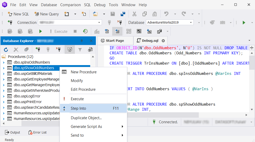Screen dimensions: 255x142
Task: Select dbo.uspGetBillOfMaterials procedure
Action: [33, 74]
